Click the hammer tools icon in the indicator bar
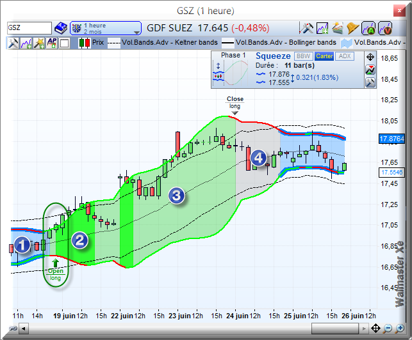This screenshot has width=412, height=340. pyautogui.click(x=13, y=43)
